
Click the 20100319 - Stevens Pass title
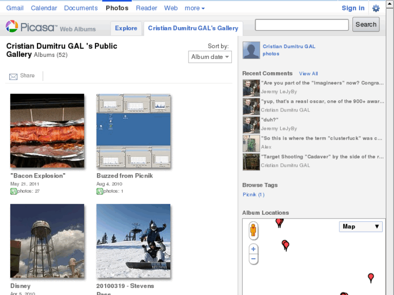(125, 289)
